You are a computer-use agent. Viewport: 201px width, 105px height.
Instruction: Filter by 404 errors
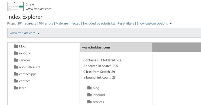[x=46, y=23]
